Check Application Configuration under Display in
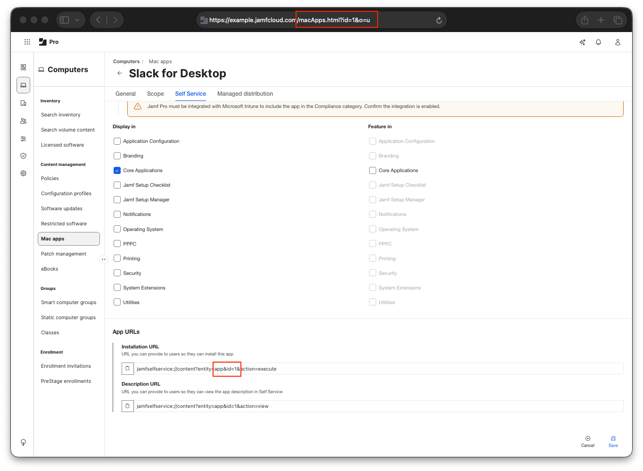This screenshot has width=643, height=471. tap(117, 141)
